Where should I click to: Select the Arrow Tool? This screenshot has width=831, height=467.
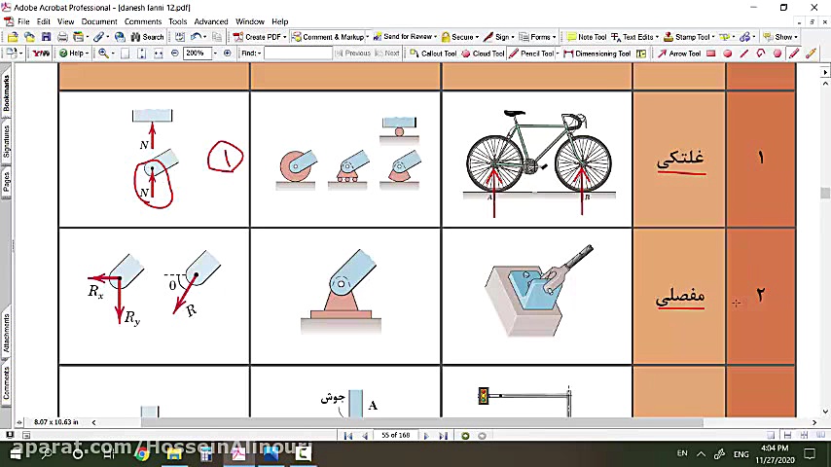tap(679, 54)
